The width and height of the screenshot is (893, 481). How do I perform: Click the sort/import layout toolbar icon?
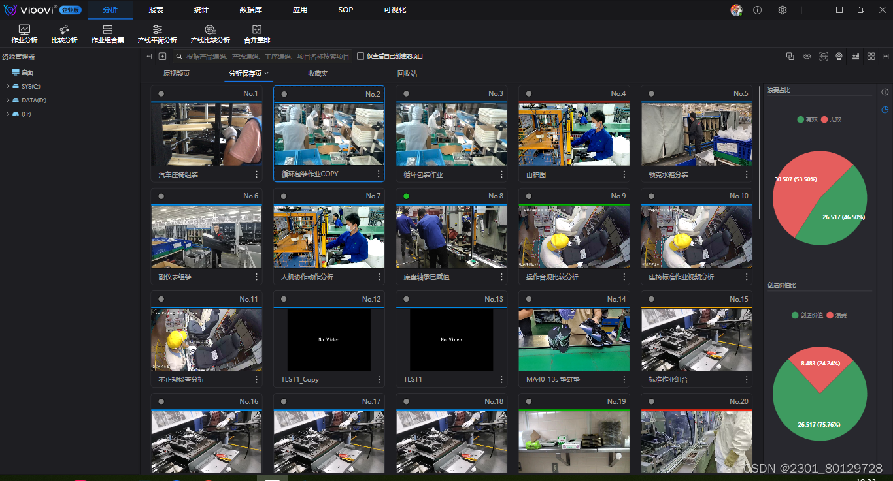coord(855,56)
